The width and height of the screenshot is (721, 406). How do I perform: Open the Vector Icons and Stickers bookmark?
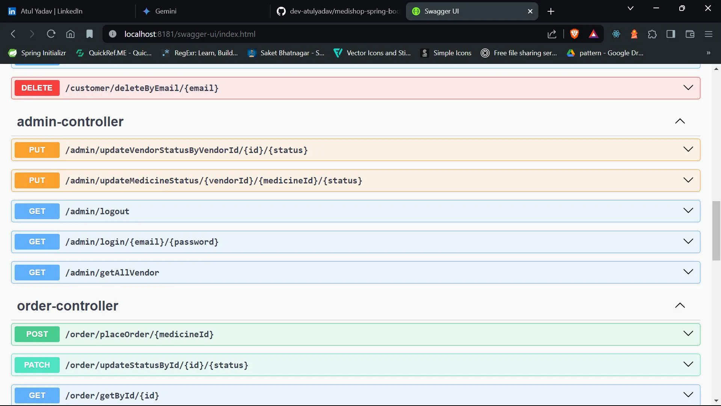click(372, 53)
